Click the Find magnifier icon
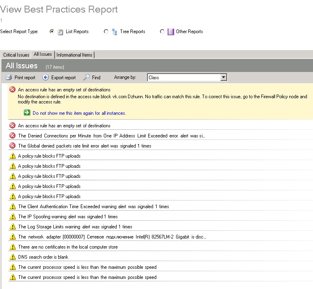 pyautogui.click(x=86, y=77)
